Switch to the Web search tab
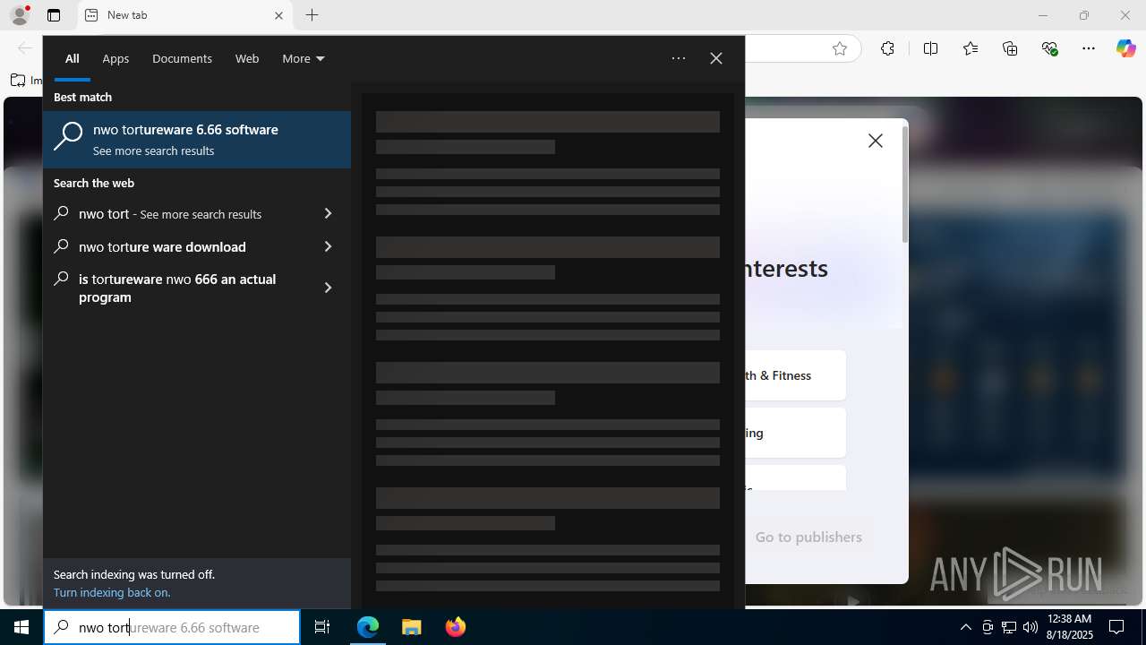Image resolution: width=1146 pixels, height=645 pixels. tap(247, 59)
